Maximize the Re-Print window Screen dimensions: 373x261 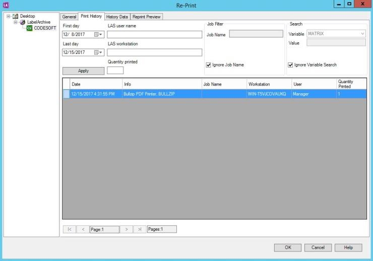pos(349,4)
